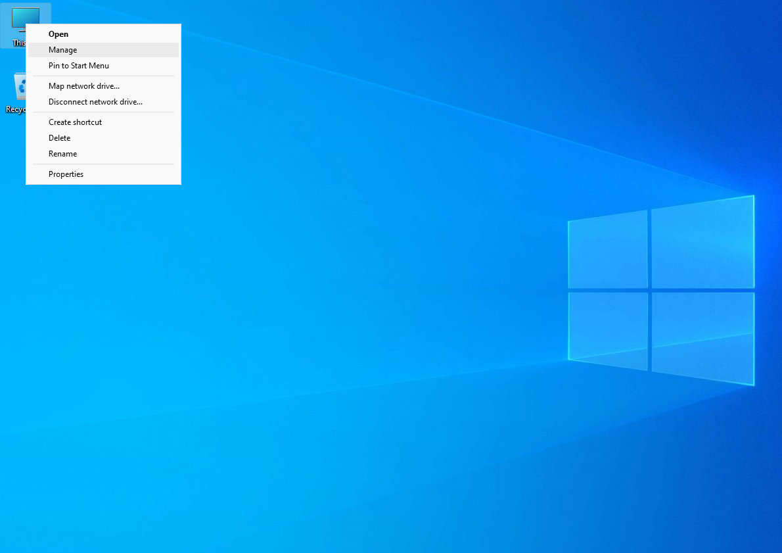Open the "Map network drive..." option
The height and width of the screenshot is (553, 782).
pos(83,85)
